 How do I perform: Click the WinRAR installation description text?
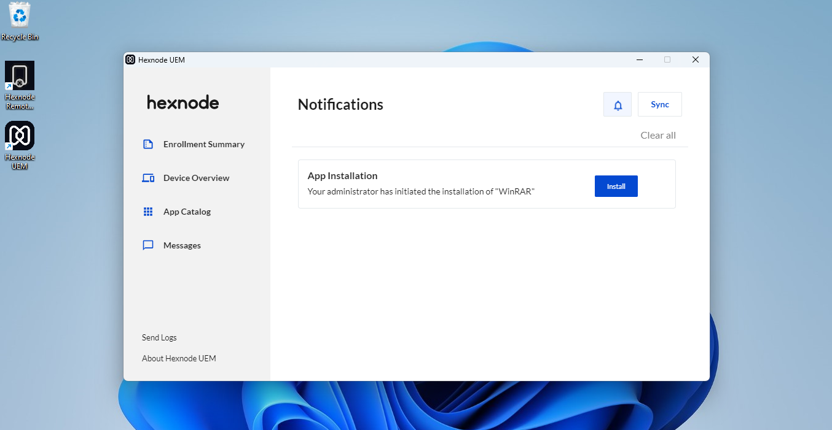pos(421,191)
